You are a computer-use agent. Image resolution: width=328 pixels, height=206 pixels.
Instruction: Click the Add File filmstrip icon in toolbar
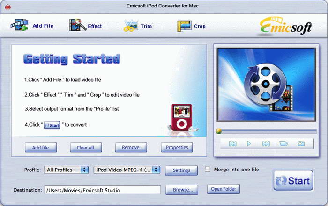pos(19,25)
